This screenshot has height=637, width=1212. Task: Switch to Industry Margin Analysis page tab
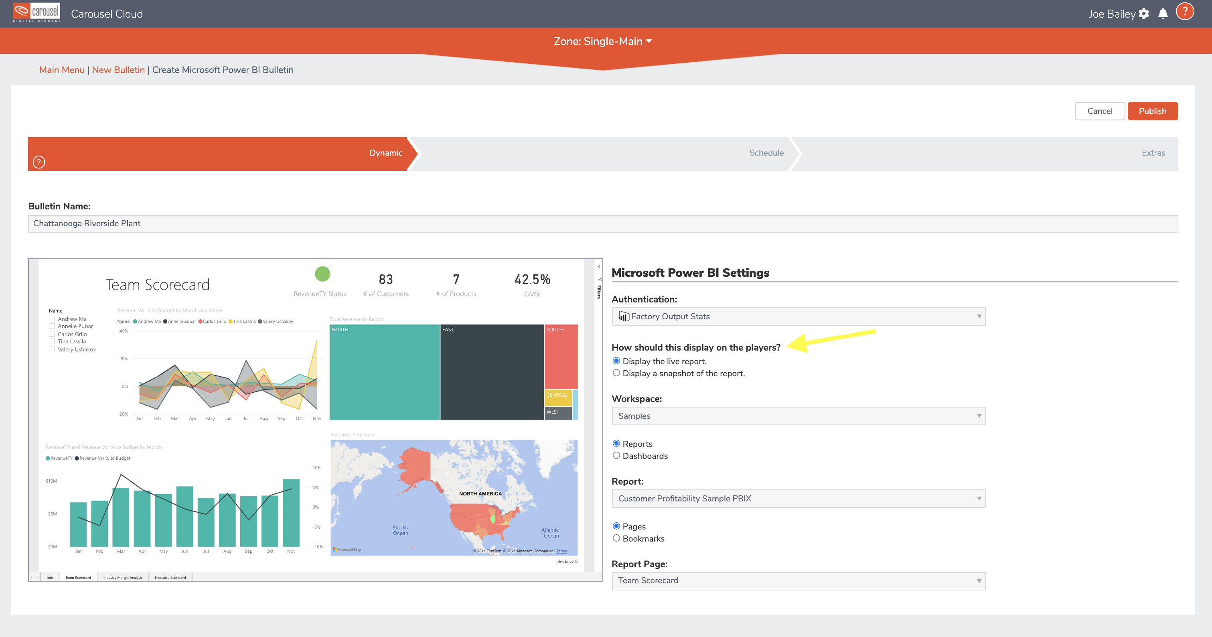coord(123,577)
